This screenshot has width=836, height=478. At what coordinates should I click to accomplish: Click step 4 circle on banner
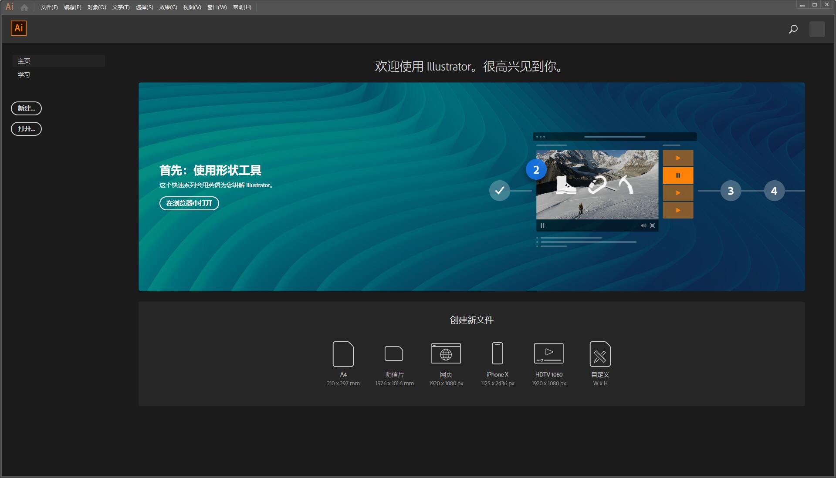[x=774, y=191]
